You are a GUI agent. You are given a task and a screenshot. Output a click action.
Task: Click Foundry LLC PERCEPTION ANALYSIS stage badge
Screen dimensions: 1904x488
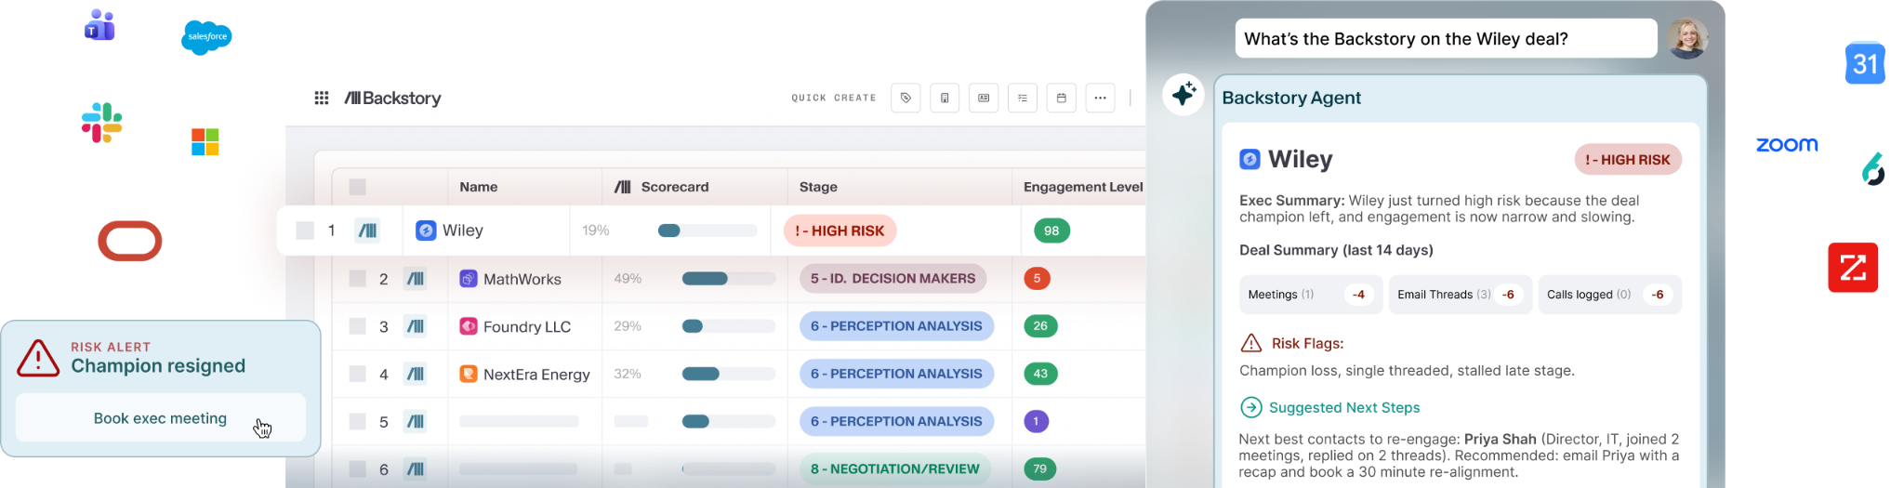(x=896, y=326)
